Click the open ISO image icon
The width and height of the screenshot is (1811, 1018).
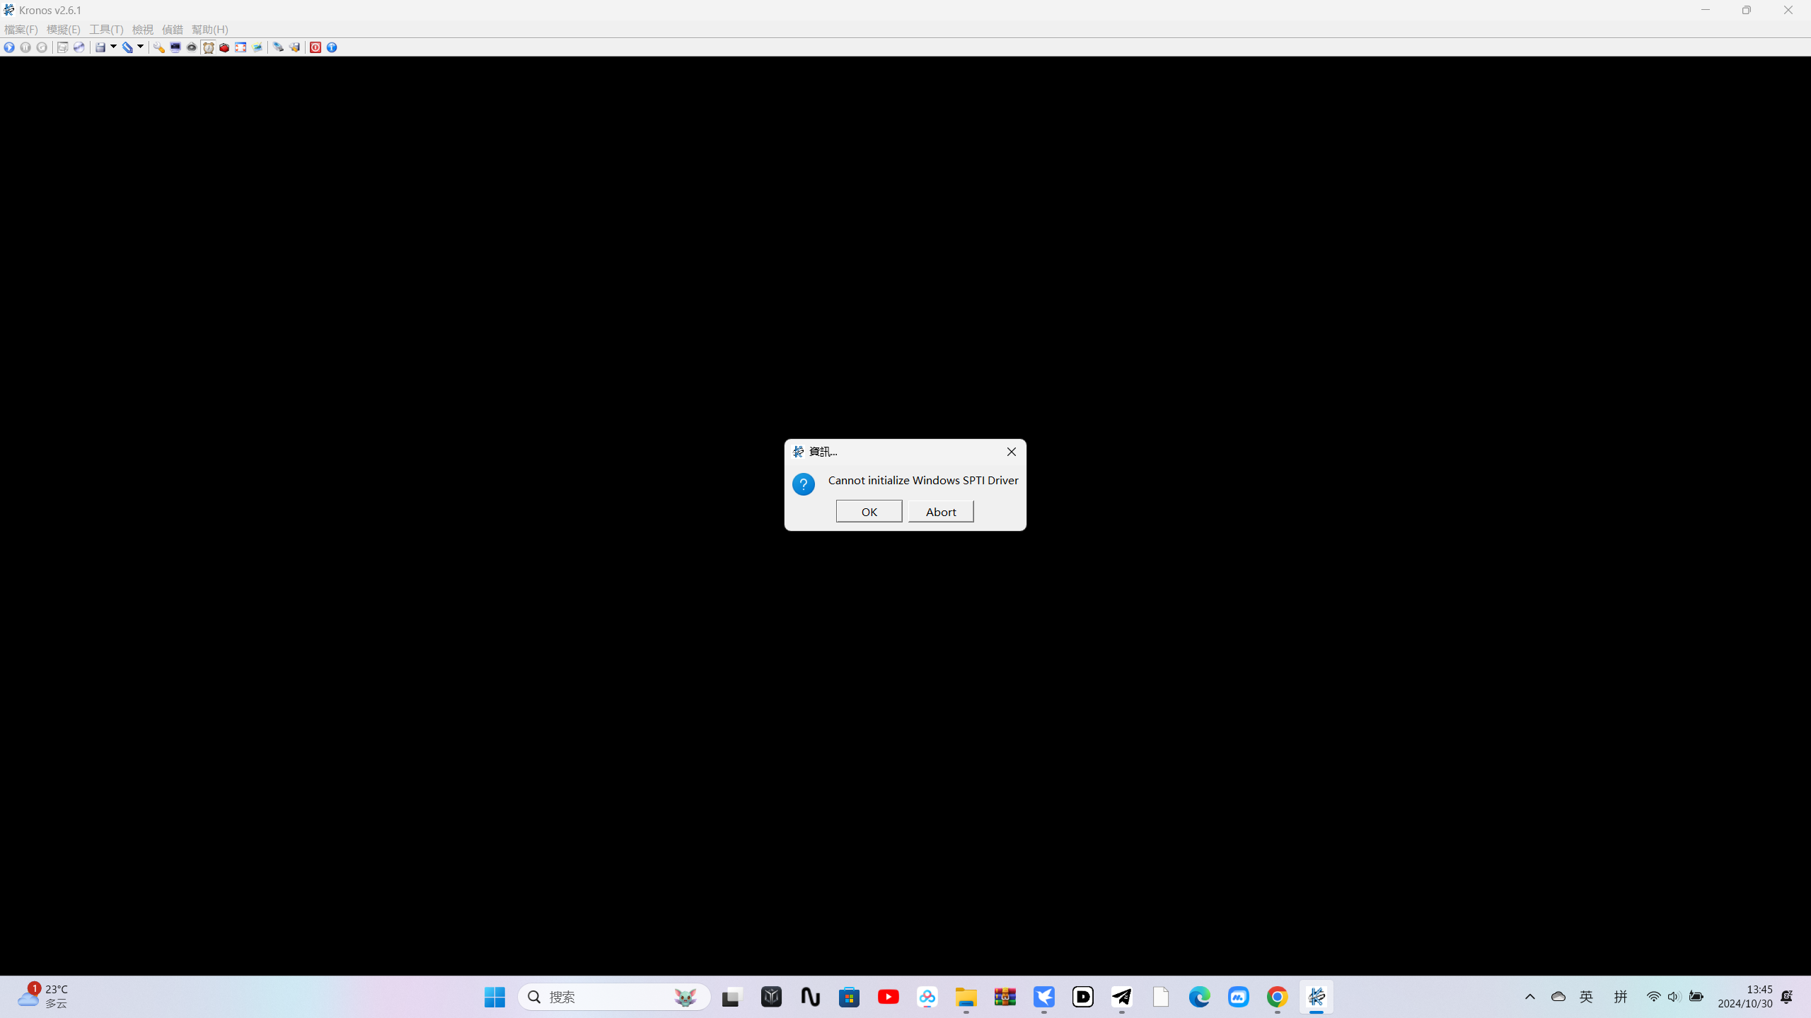tap(62, 47)
